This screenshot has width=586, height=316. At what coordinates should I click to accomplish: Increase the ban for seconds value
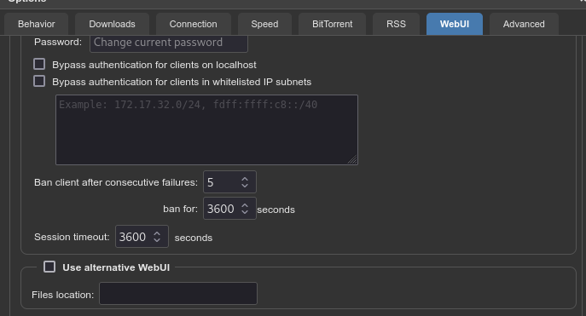pos(245,205)
